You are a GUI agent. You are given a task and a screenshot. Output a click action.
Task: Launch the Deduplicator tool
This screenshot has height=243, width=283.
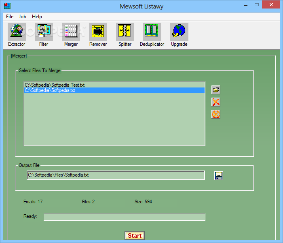point(152,32)
